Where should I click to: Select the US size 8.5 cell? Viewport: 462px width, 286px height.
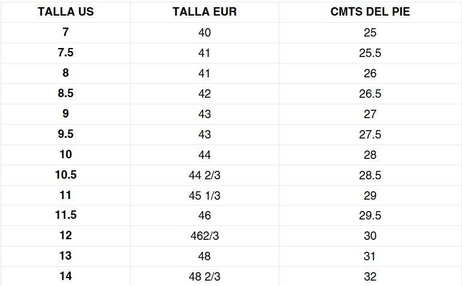[x=66, y=94]
